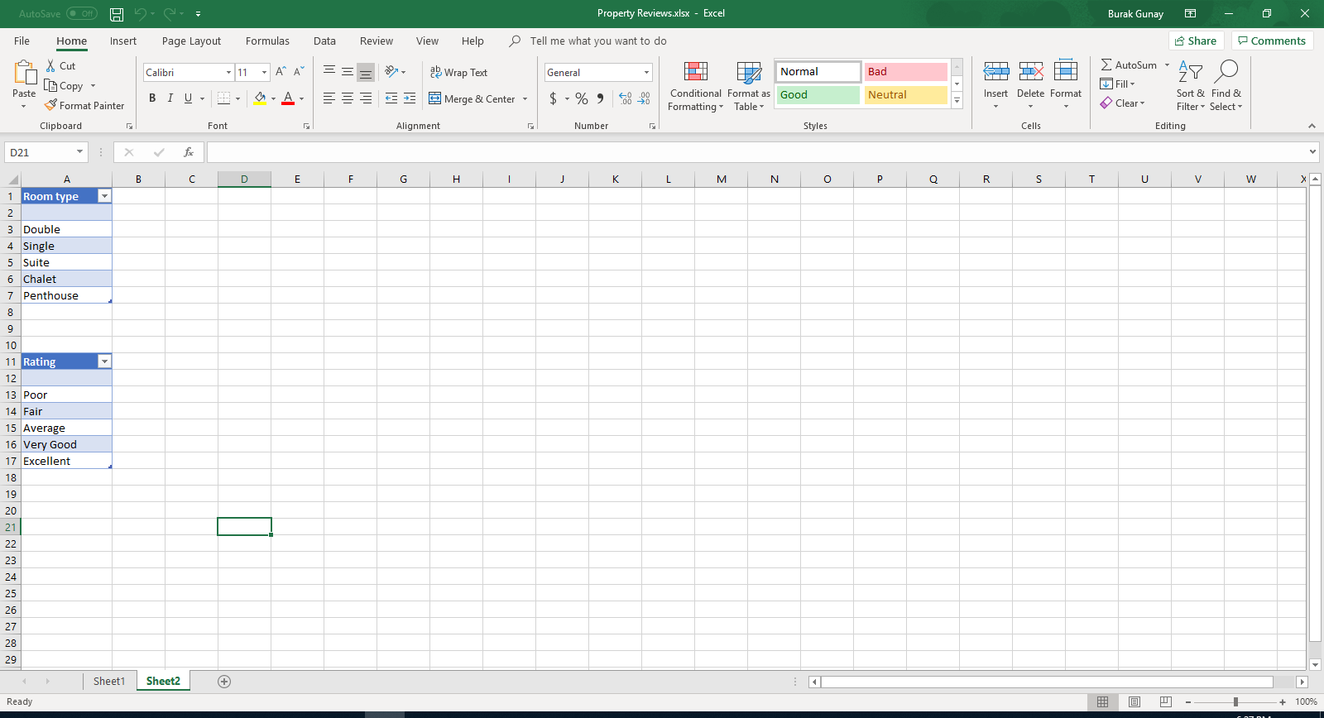Image resolution: width=1324 pixels, height=718 pixels.
Task: Click the Copy button
Action: [x=64, y=86]
